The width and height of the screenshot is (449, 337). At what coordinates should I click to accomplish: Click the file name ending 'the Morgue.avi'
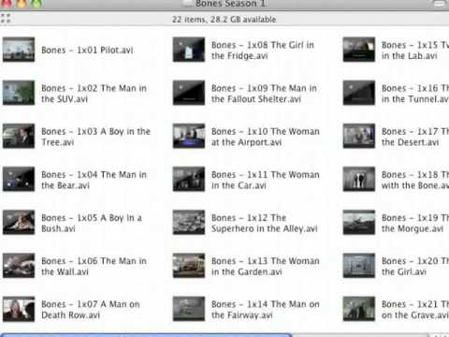(415, 223)
